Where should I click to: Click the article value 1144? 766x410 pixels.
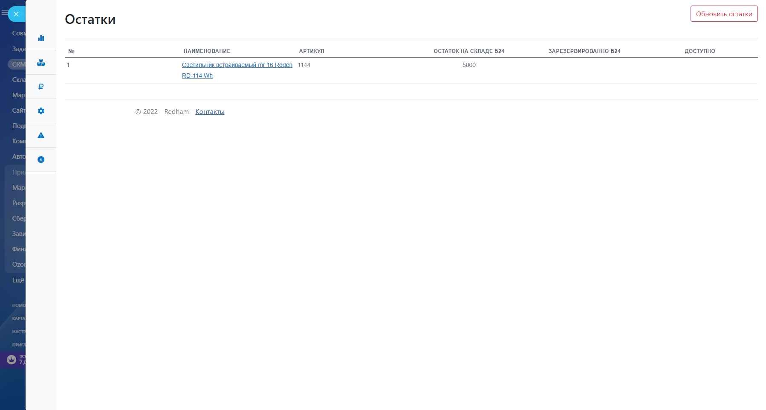(x=304, y=65)
